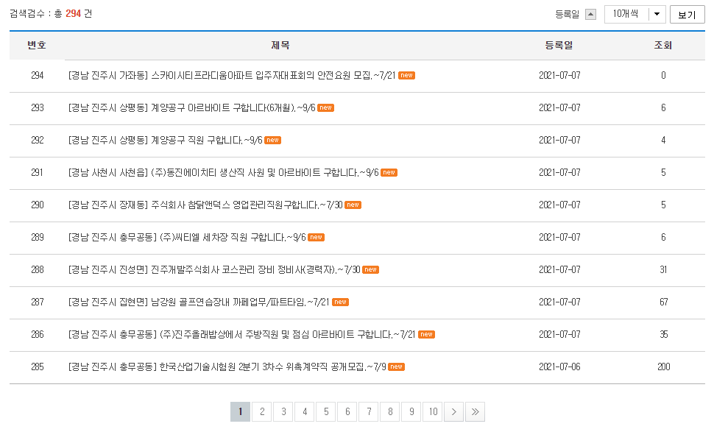The height and width of the screenshot is (432, 714).
Task: Click the new badge beside 한국산업기술시험원 post
Action: click(396, 366)
